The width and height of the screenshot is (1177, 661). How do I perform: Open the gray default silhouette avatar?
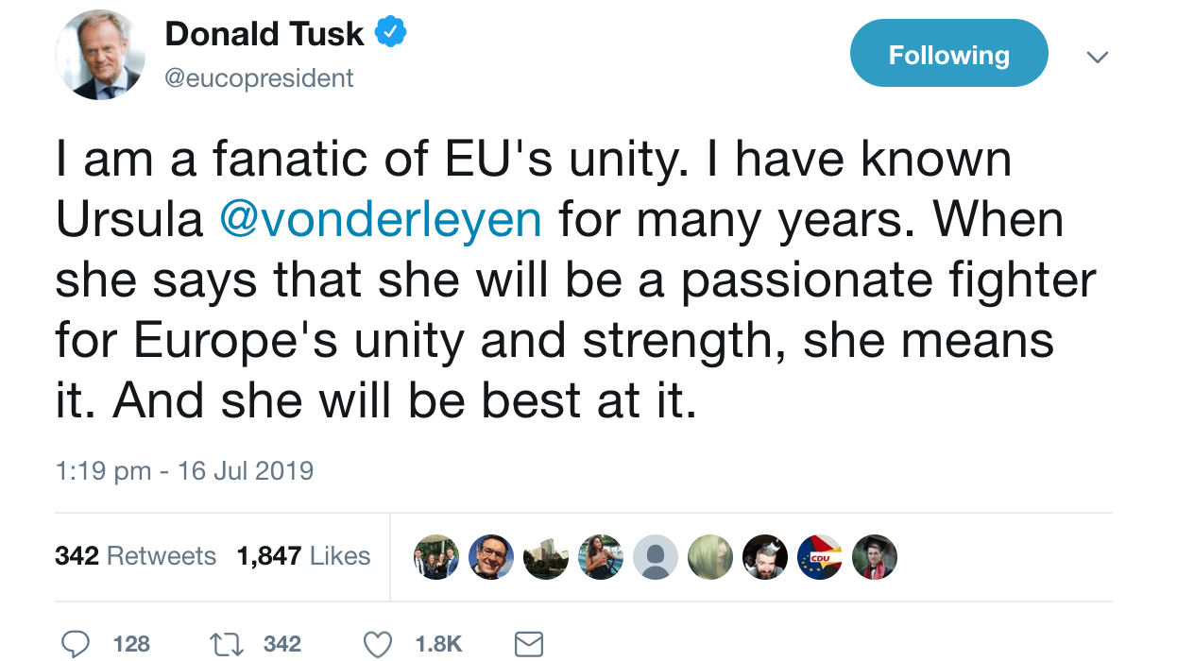(656, 557)
